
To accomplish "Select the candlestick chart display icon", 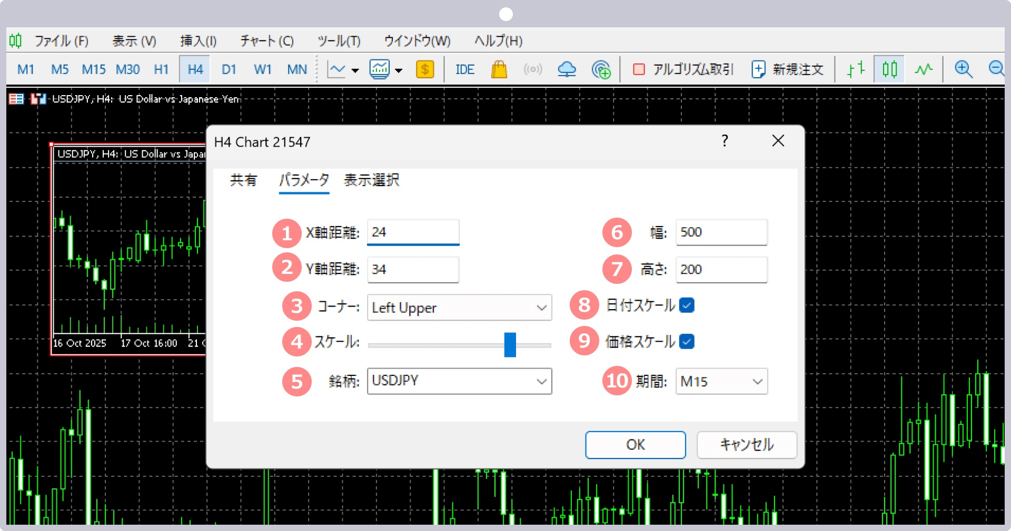I will (889, 69).
